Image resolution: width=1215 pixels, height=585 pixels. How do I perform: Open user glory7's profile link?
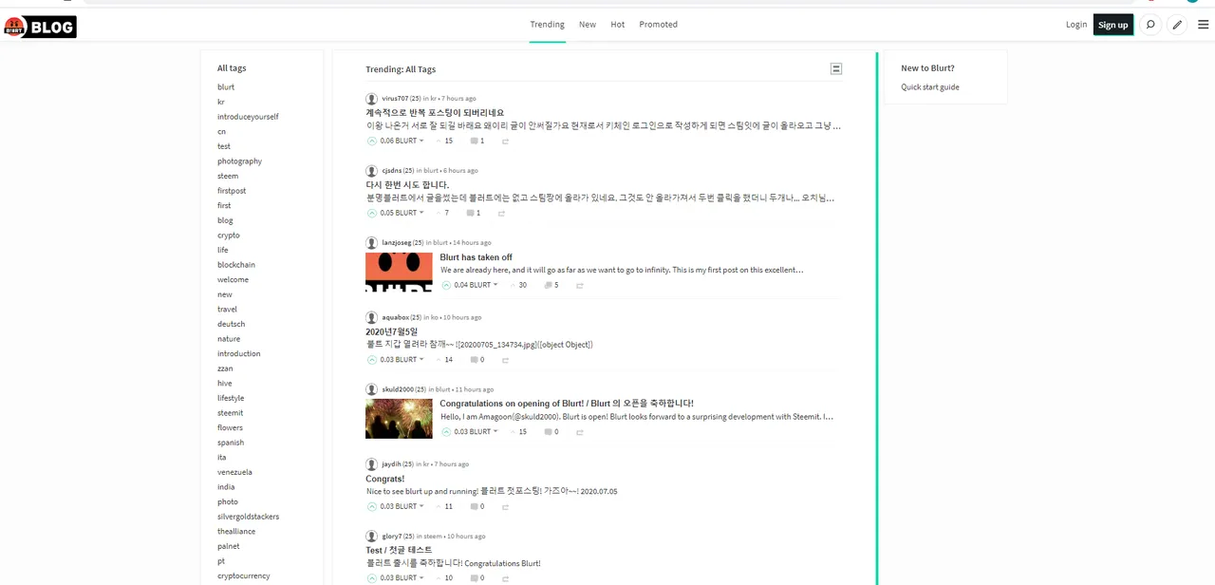tap(392, 536)
